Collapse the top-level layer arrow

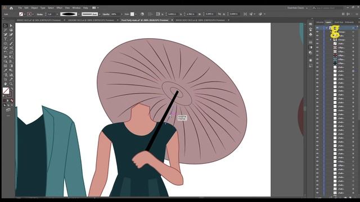326,28
